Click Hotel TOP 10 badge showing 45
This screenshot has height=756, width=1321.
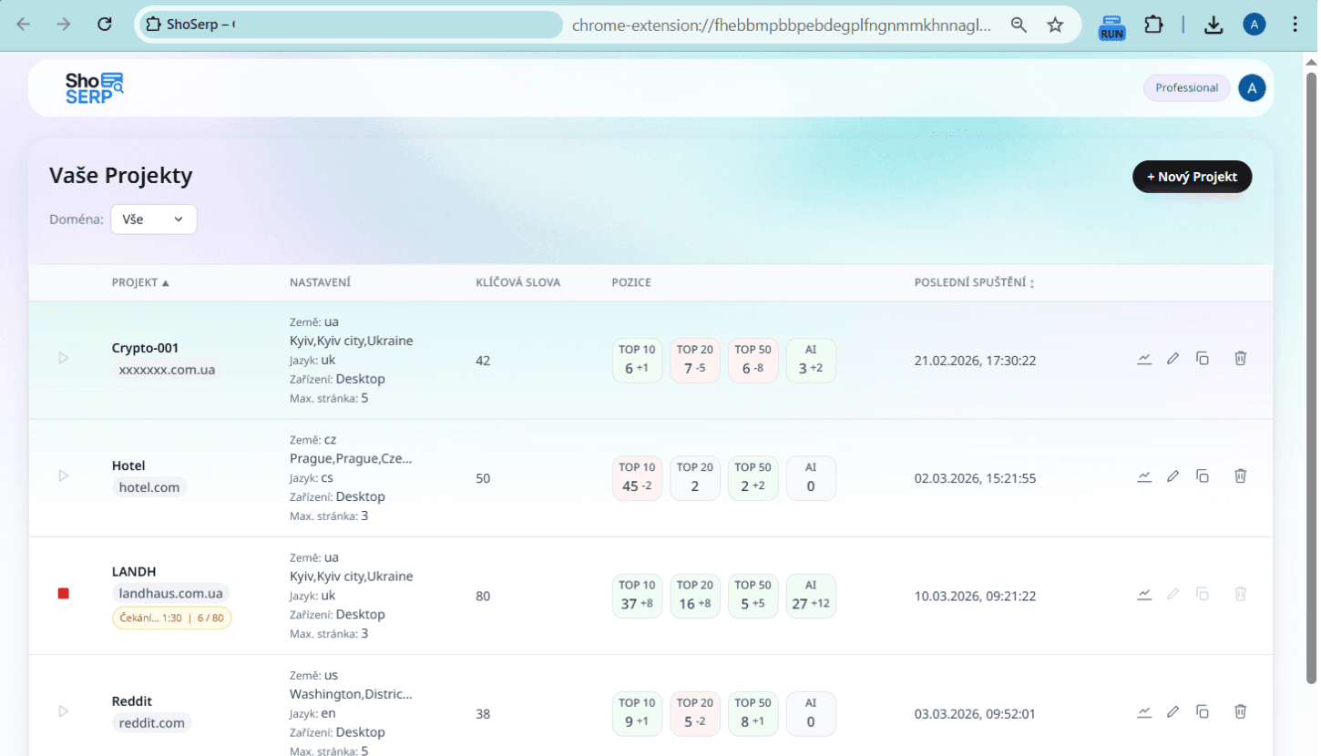pos(637,478)
